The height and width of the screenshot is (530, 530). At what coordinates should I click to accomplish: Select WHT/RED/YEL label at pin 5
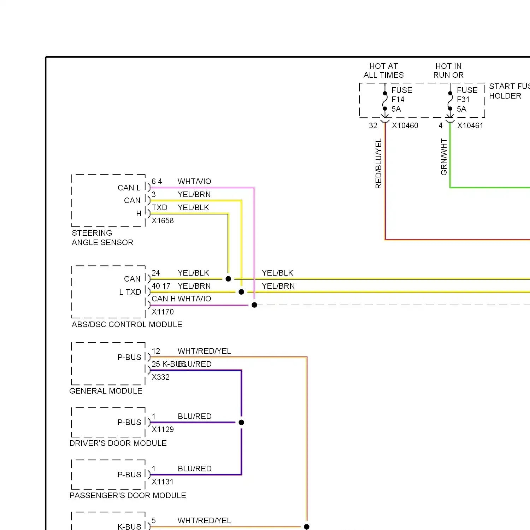click(204, 521)
